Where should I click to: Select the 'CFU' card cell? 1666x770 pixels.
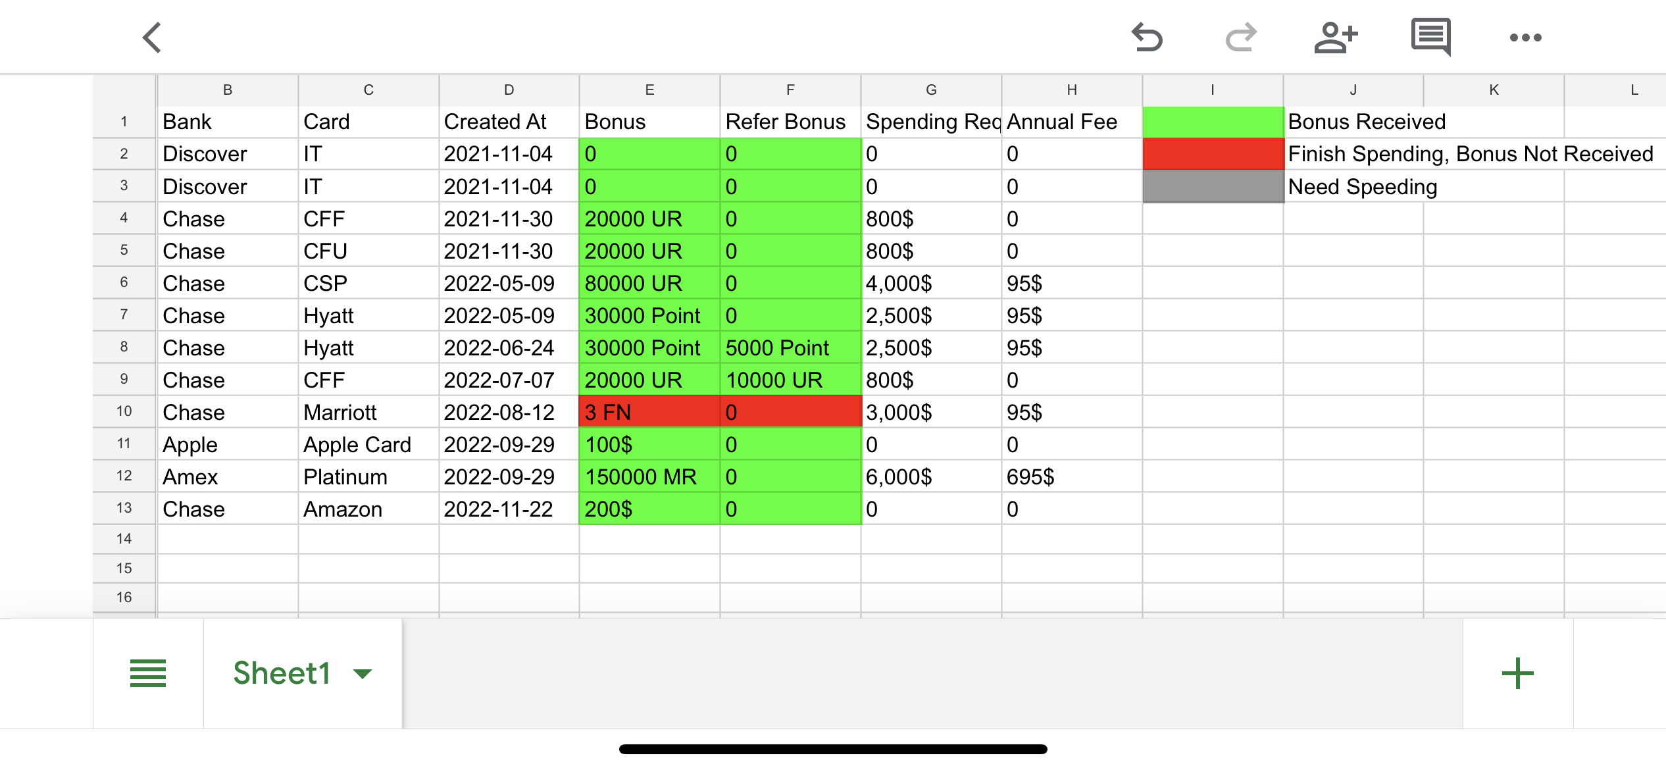click(368, 251)
